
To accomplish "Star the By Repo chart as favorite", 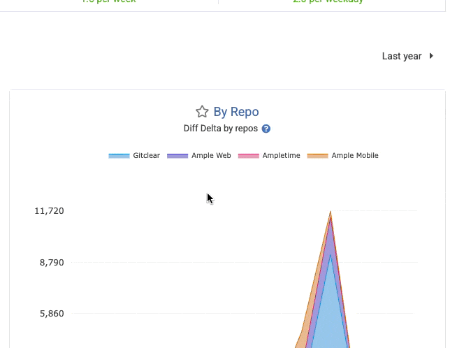I will click(202, 112).
